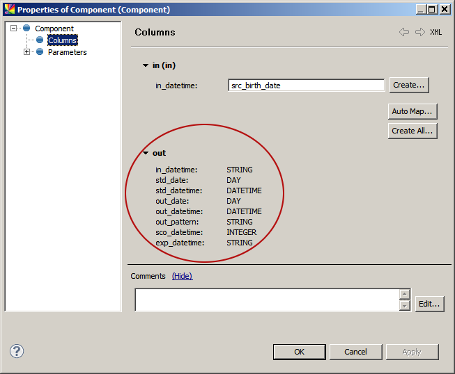455x374 pixels.
Task: Collapse the out section
Action: [146, 153]
